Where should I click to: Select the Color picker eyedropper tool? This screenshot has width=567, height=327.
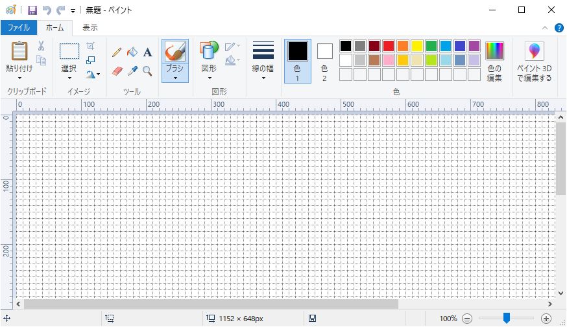pyautogui.click(x=133, y=71)
